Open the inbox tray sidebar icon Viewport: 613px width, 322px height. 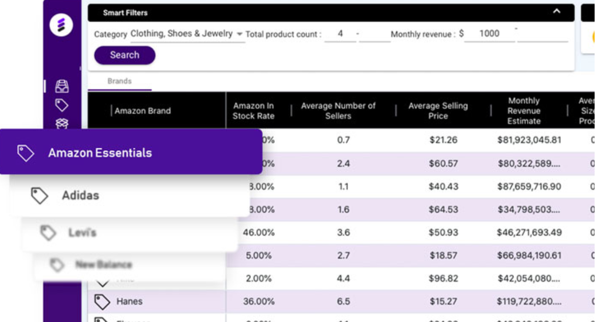pyautogui.click(x=62, y=86)
